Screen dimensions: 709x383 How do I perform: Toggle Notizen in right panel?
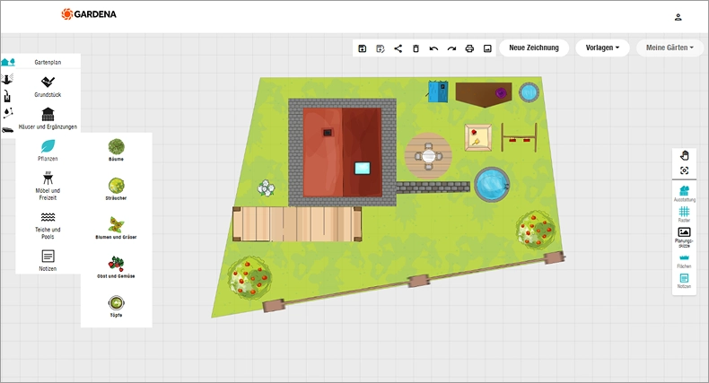[x=684, y=281]
